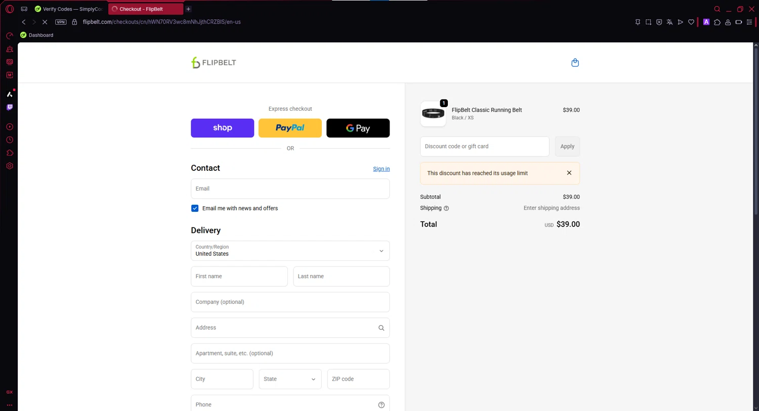Click the address bar URL

[x=162, y=22]
